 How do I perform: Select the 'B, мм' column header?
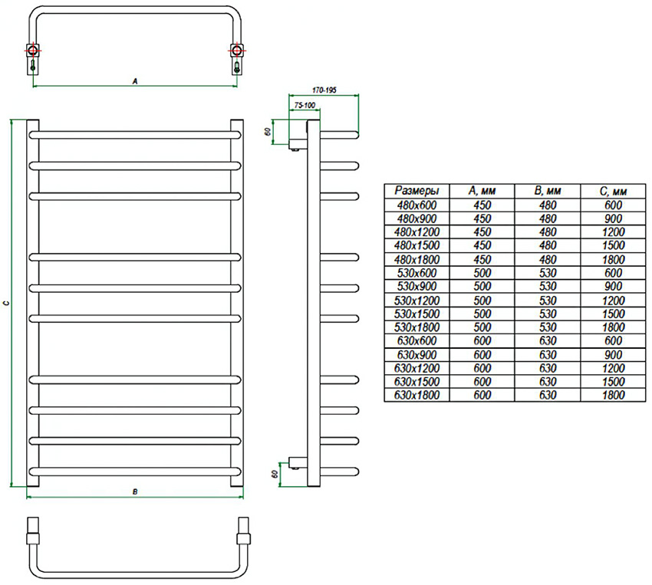click(548, 191)
